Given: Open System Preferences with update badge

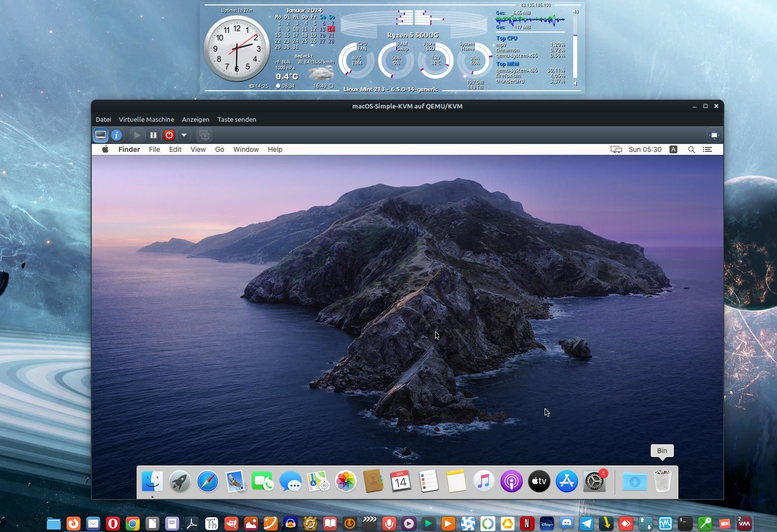Looking at the screenshot, I should click(594, 481).
